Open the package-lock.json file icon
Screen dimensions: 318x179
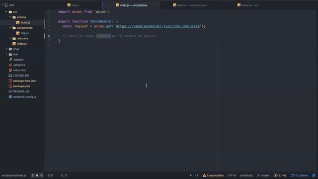pos(10,81)
